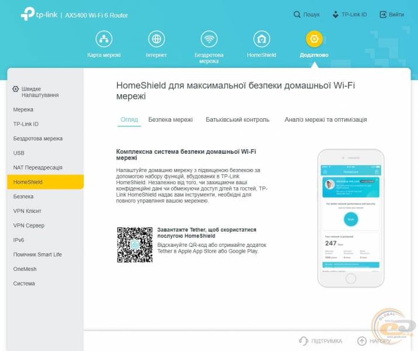Viewport: 418px width, 351px height.
Task: Open the Батьківський контроль tab
Action: 237,119
